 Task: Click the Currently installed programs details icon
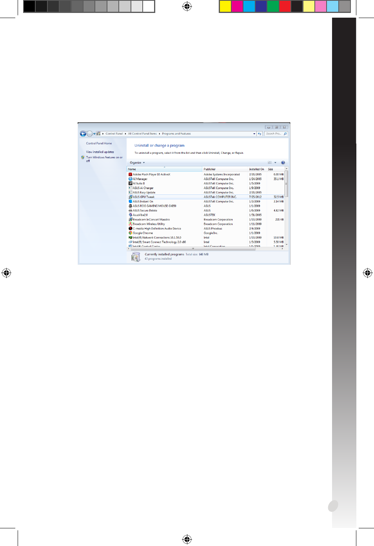coord(136,257)
